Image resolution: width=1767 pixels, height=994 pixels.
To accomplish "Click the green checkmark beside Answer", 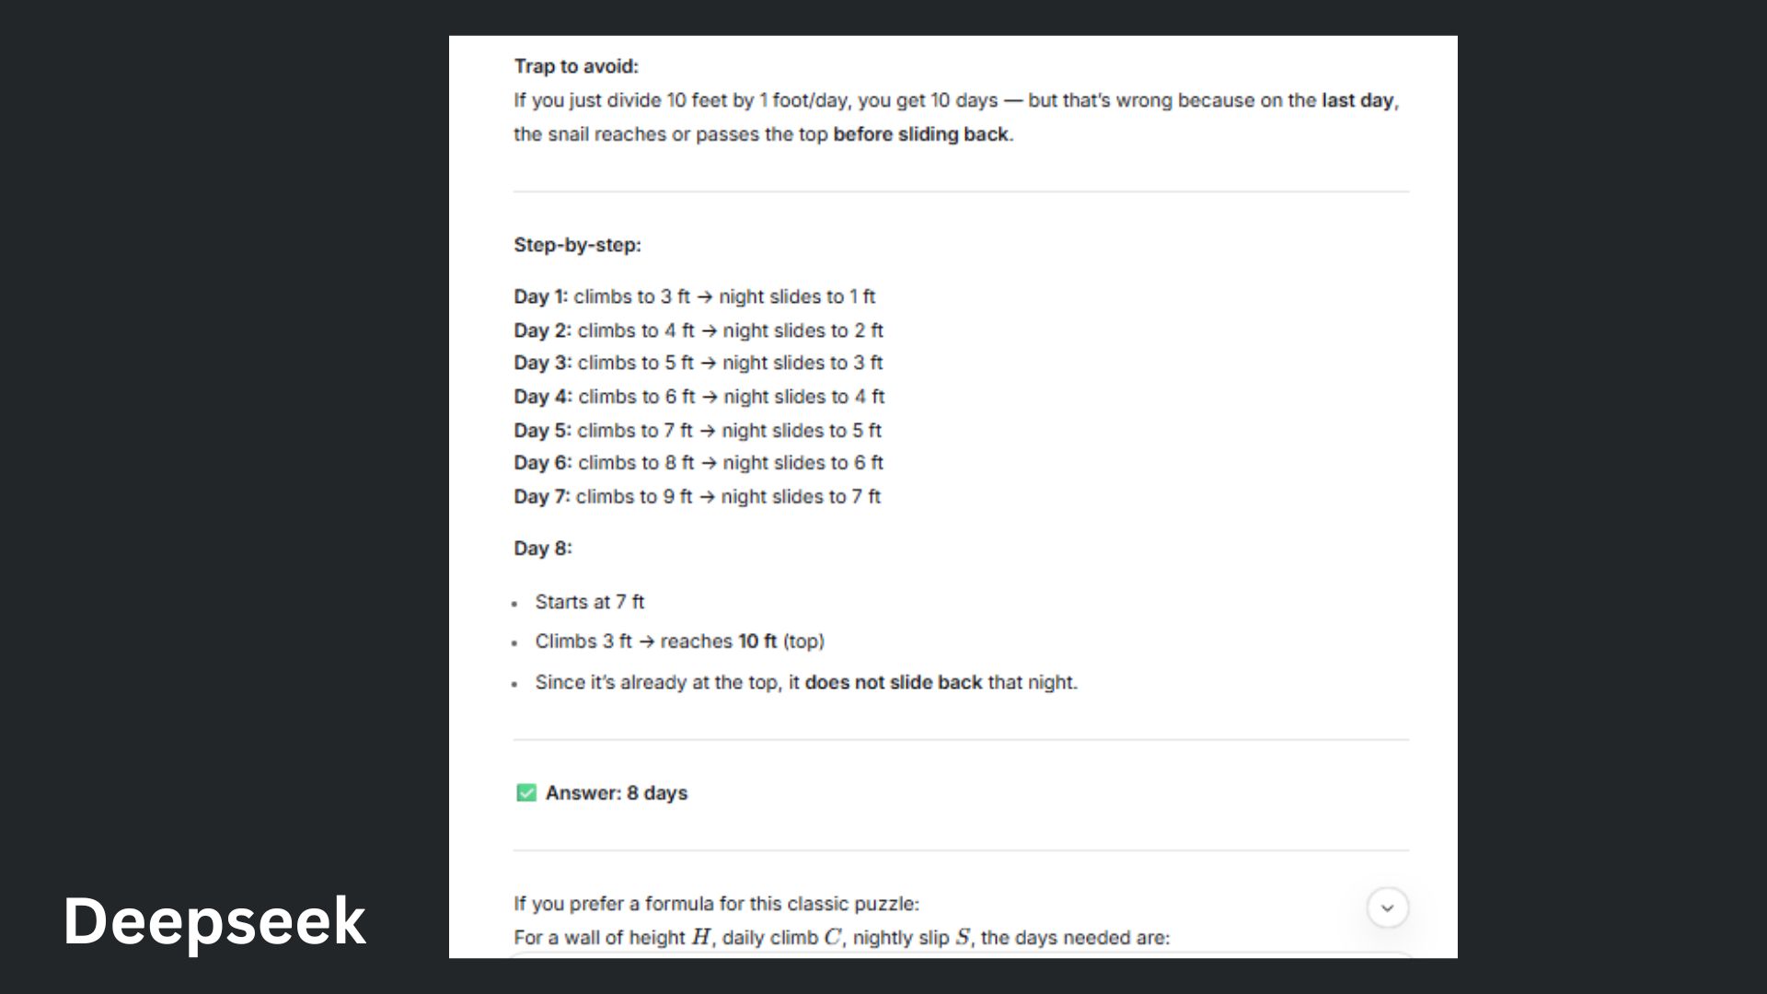I will pyautogui.click(x=526, y=792).
